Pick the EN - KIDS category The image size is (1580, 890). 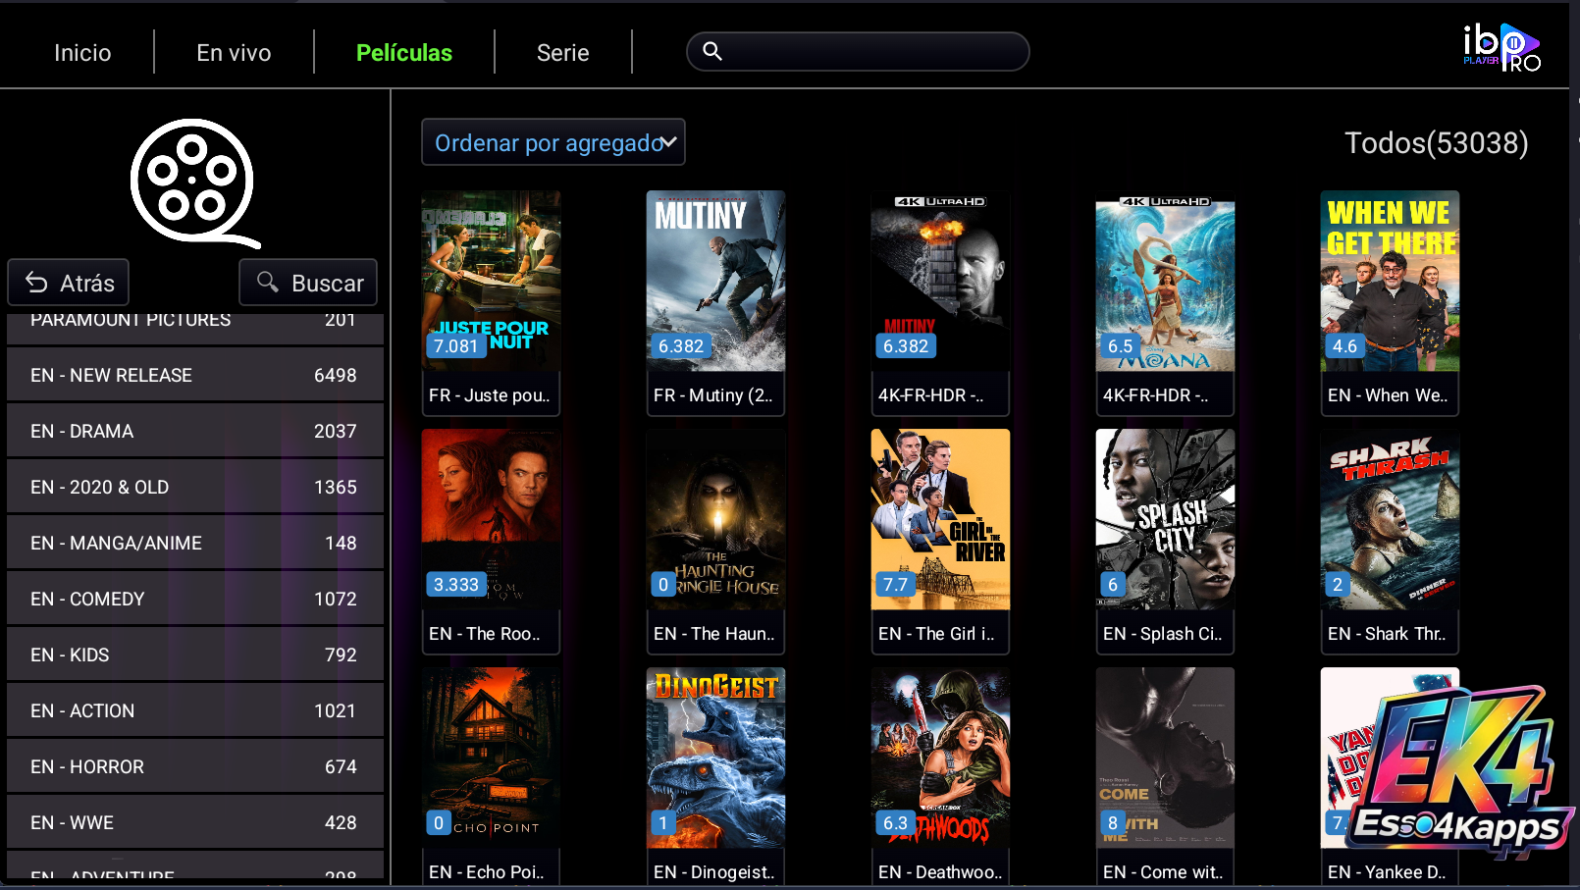[x=195, y=654]
